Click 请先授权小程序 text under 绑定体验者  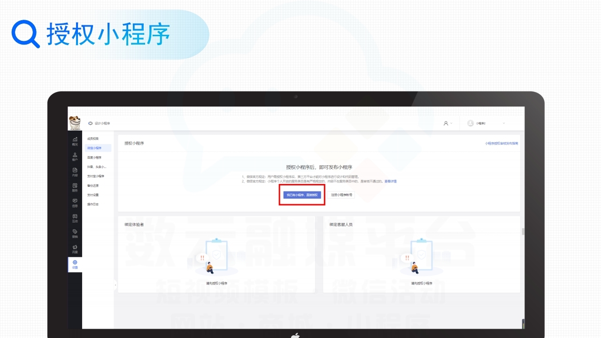[216, 284]
